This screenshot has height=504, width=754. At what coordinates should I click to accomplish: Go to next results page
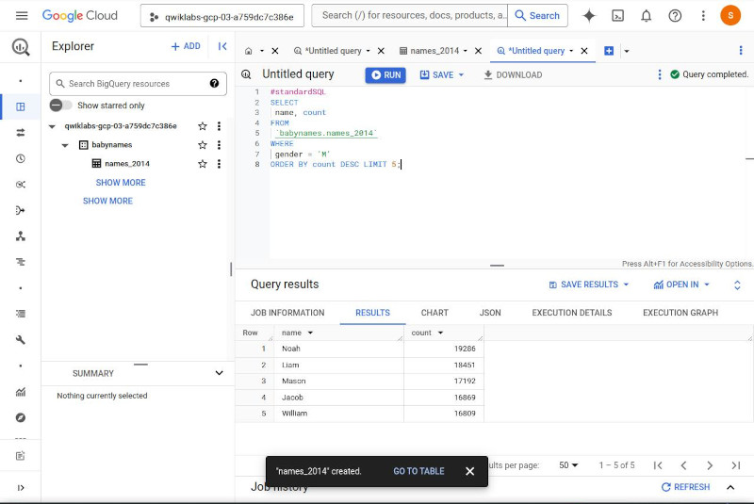coord(710,465)
